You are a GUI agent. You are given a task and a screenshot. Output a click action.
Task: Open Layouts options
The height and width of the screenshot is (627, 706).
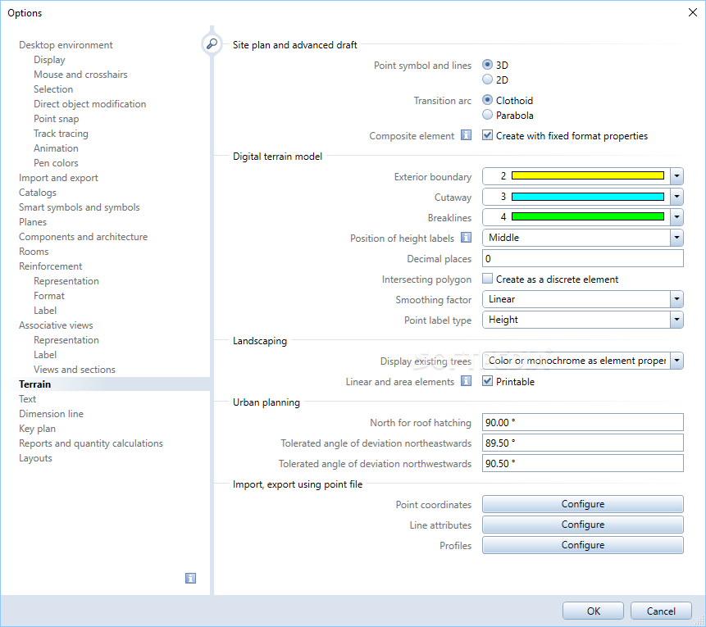tap(35, 458)
